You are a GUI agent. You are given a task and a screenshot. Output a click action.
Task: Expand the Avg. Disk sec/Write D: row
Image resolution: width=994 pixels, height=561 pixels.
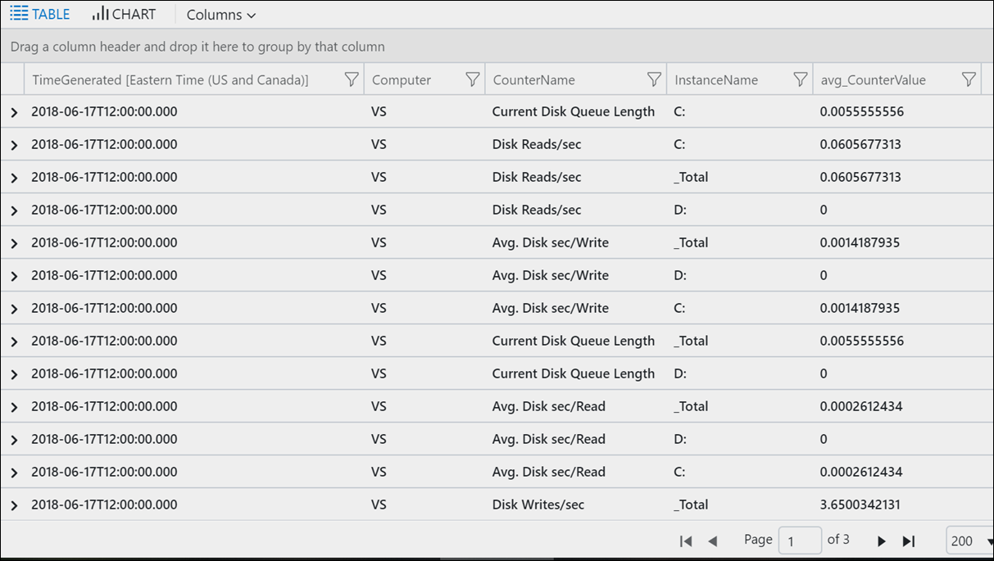[x=14, y=276]
